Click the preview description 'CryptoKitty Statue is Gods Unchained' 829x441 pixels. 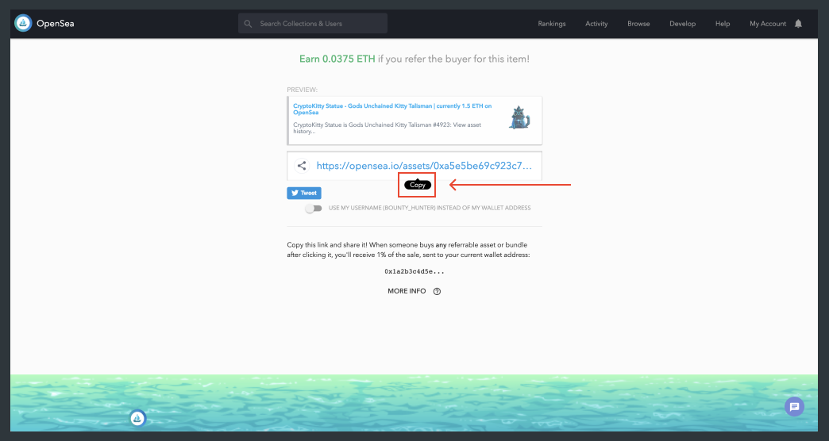tap(387, 128)
